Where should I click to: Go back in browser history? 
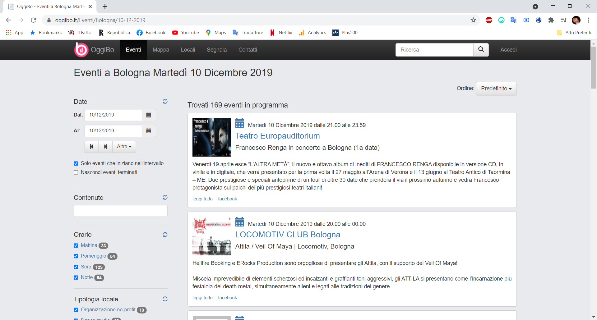(8, 20)
